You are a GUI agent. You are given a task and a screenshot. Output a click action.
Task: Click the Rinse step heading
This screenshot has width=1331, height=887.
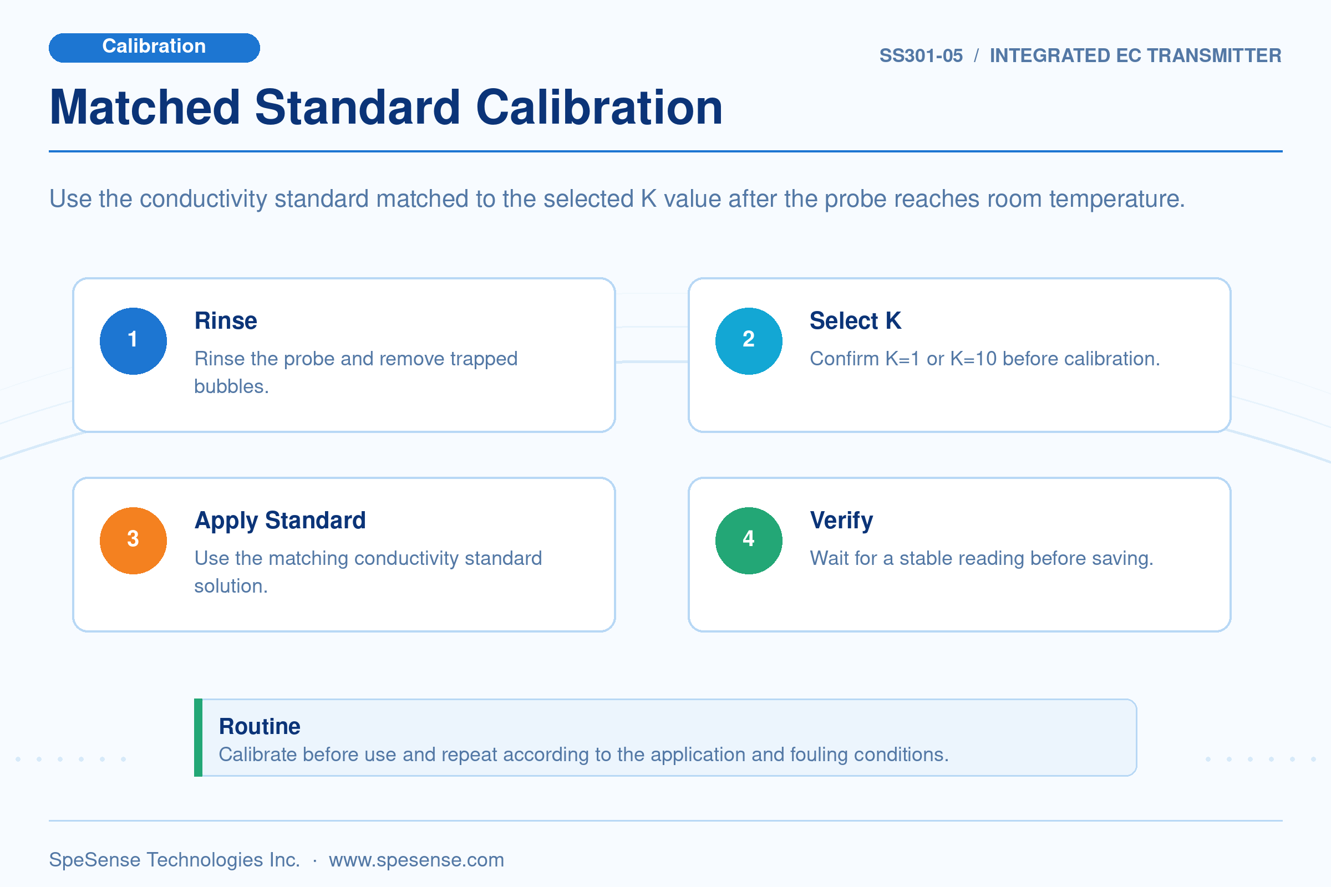pyautogui.click(x=226, y=321)
